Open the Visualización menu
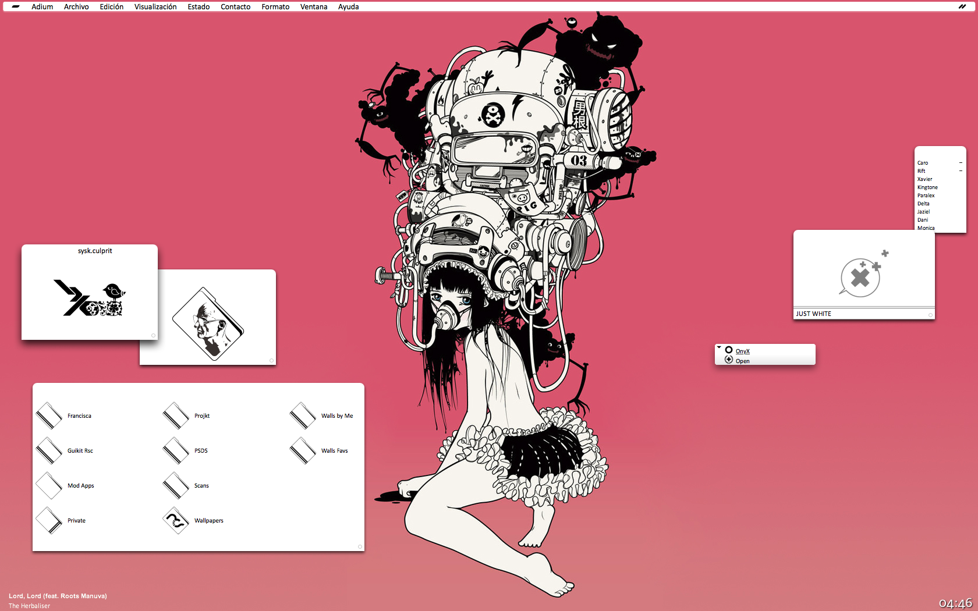Screen dimensions: 978x611 pyautogui.click(x=155, y=6)
